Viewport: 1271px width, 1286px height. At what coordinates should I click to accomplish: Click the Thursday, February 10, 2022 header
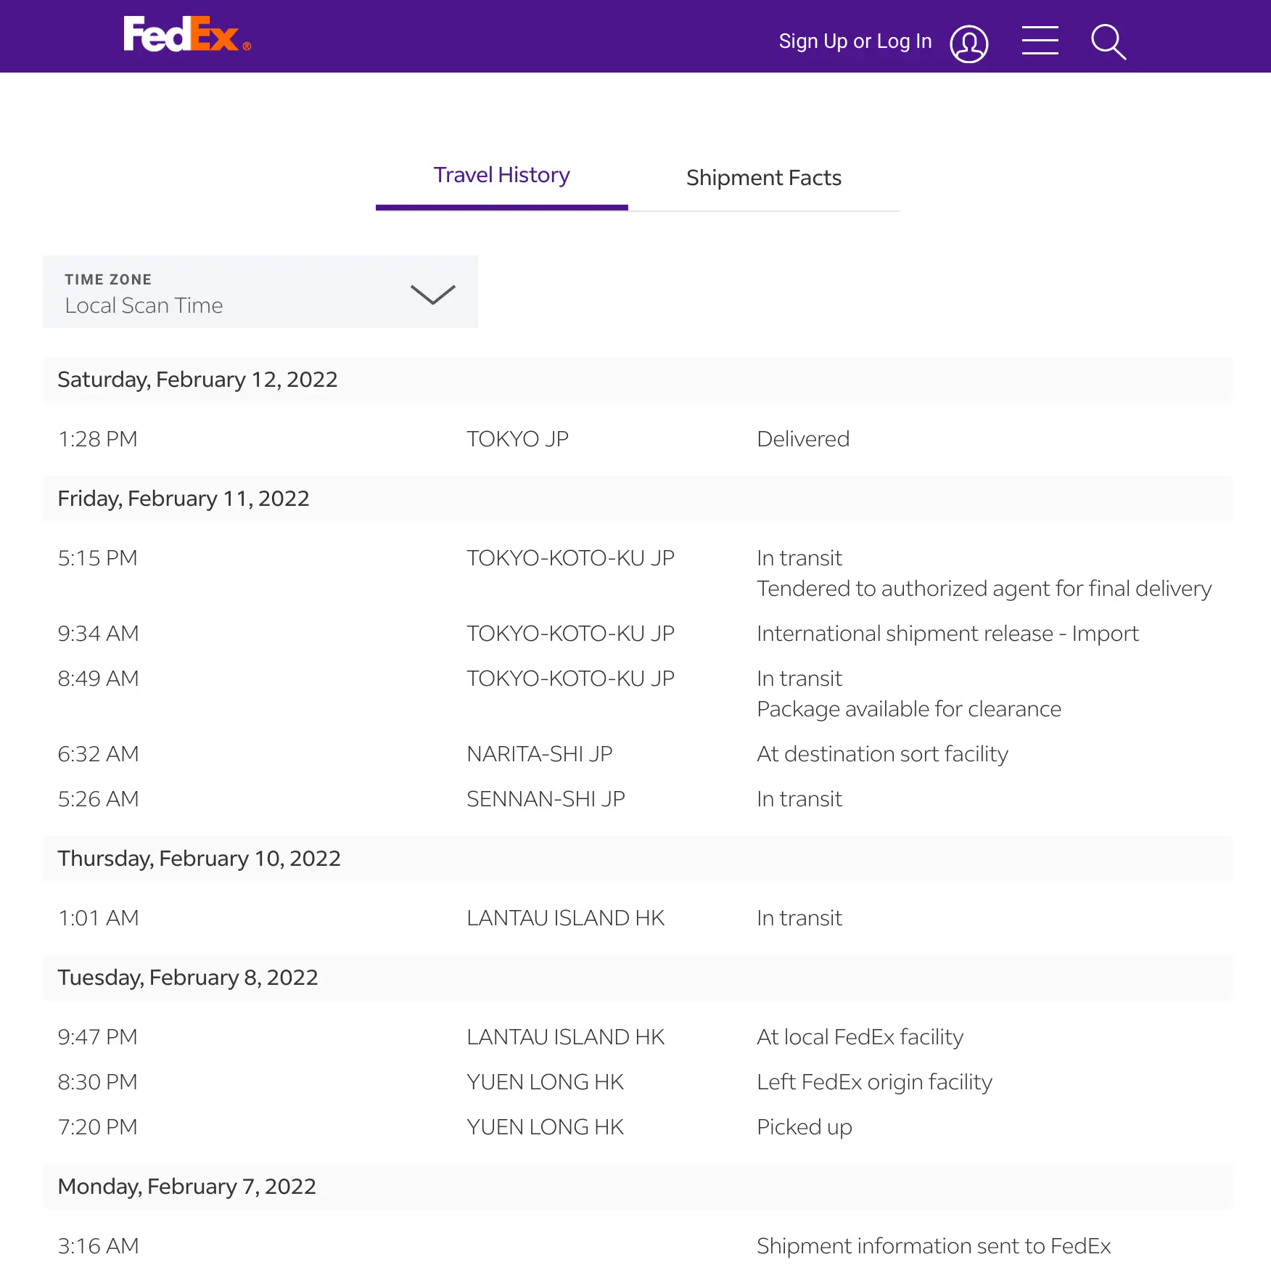tap(199, 859)
